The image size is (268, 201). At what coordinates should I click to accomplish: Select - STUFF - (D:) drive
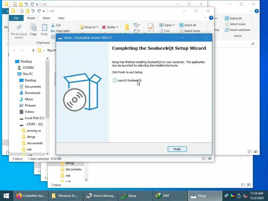point(31,124)
